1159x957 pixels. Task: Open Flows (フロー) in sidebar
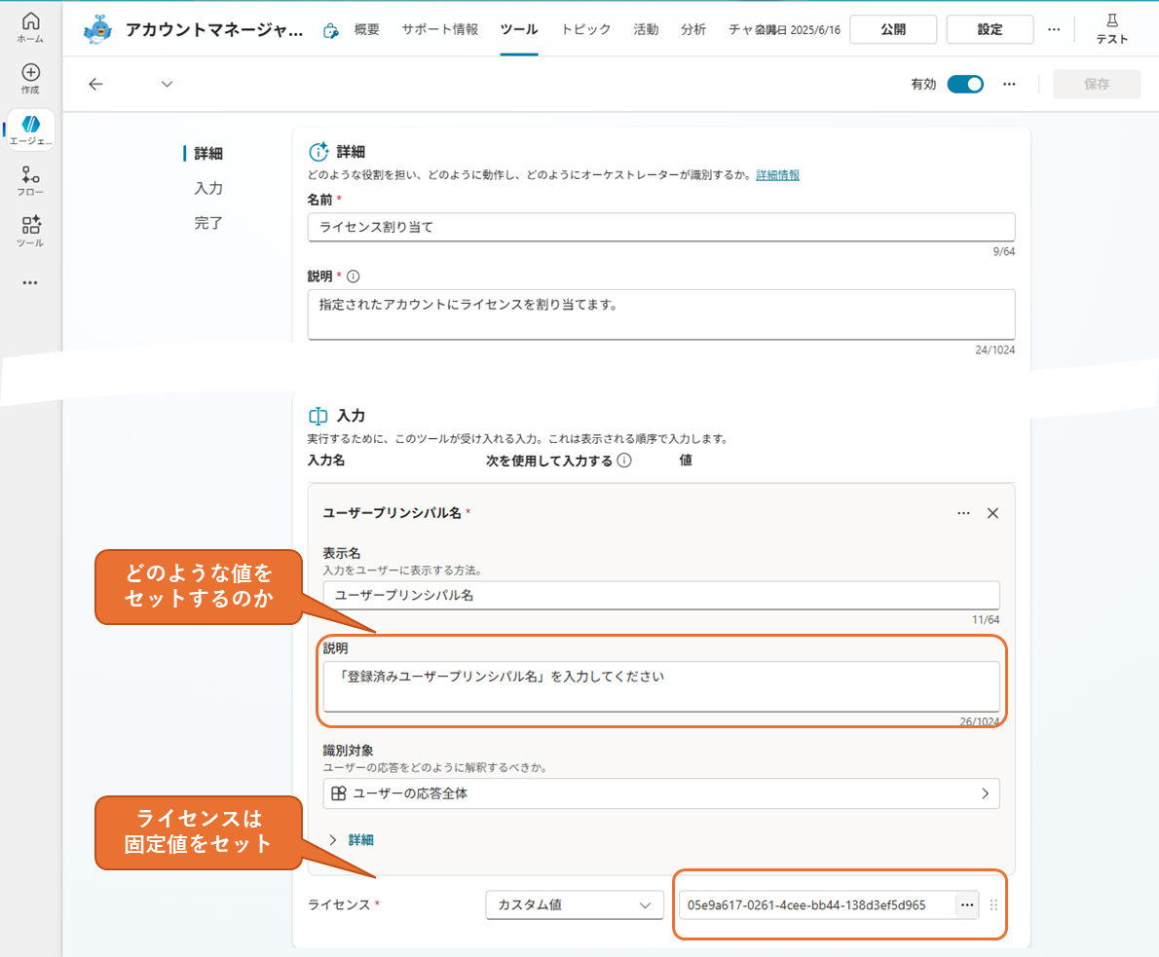point(30,181)
